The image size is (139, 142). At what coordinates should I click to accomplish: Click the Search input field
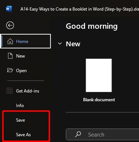click(x=102, y=134)
